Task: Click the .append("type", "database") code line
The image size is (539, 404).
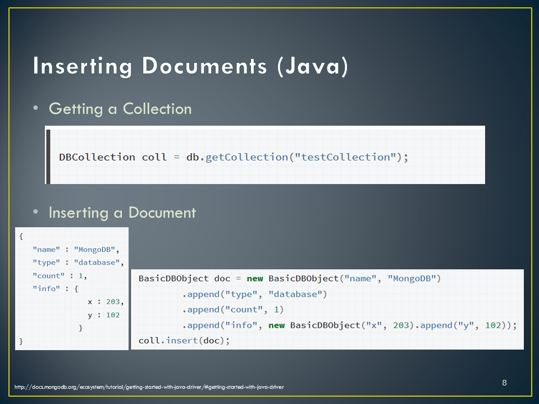Action: 254,295
